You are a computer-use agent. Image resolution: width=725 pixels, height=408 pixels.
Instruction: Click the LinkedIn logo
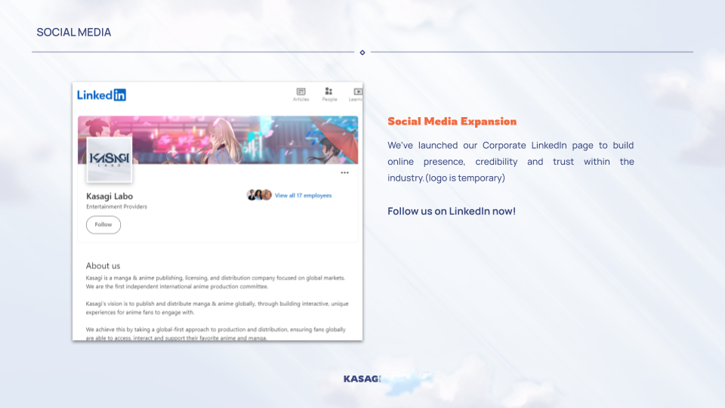click(101, 95)
